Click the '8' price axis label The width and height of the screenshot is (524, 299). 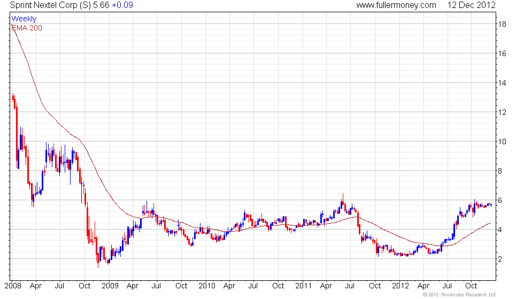pyautogui.click(x=500, y=171)
